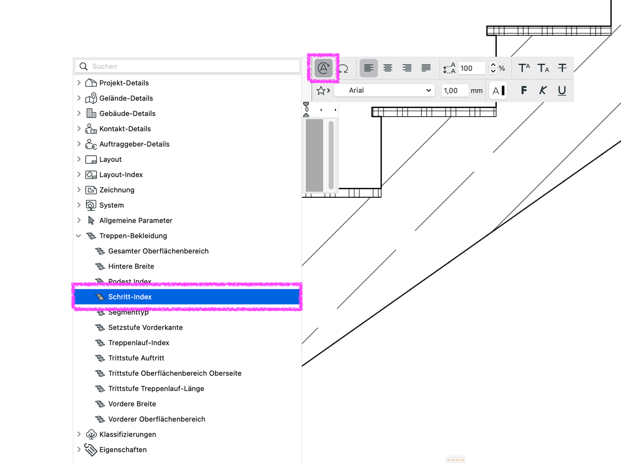
Task: Click the Suchen search field
Action: [x=187, y=66]
